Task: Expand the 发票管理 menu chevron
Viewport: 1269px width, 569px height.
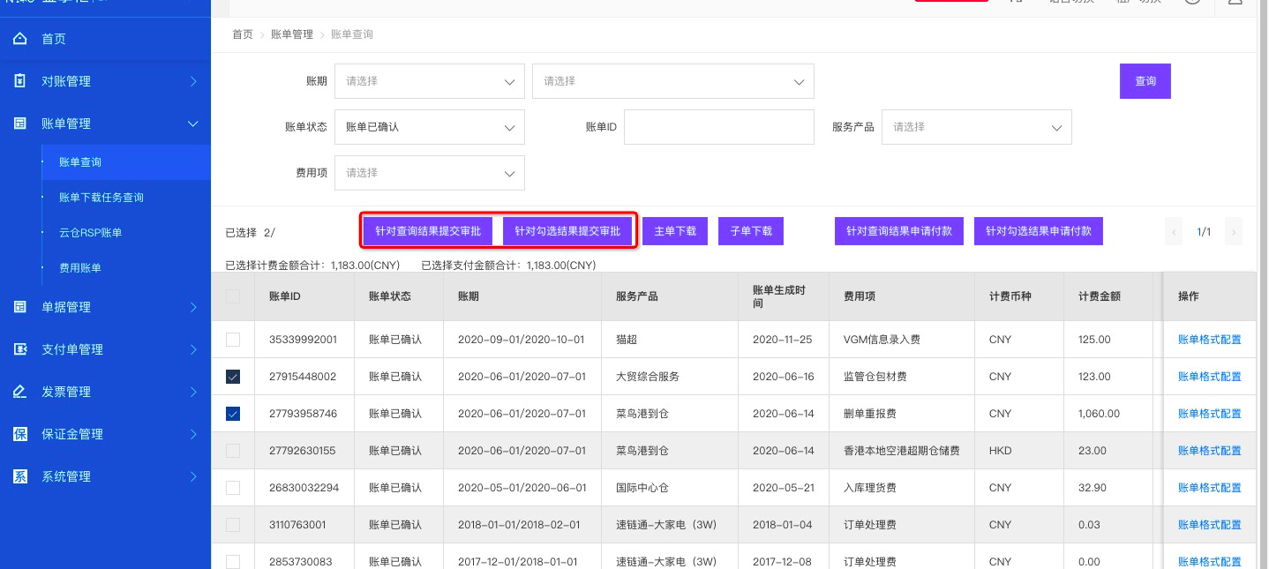Action: [193, 392]
